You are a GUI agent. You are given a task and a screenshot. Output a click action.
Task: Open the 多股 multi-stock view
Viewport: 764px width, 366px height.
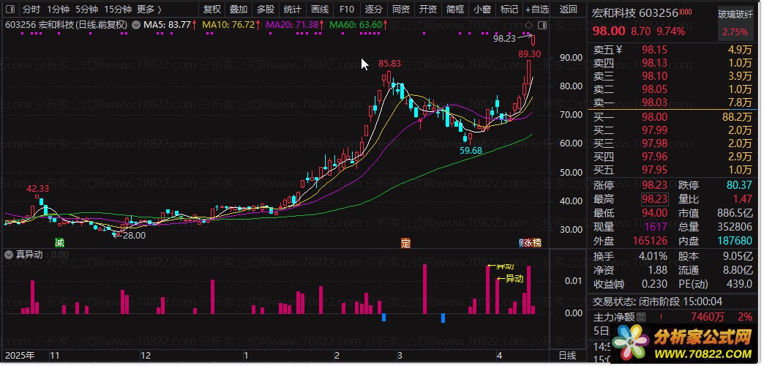pyautogui.click(x=266, y=9)
